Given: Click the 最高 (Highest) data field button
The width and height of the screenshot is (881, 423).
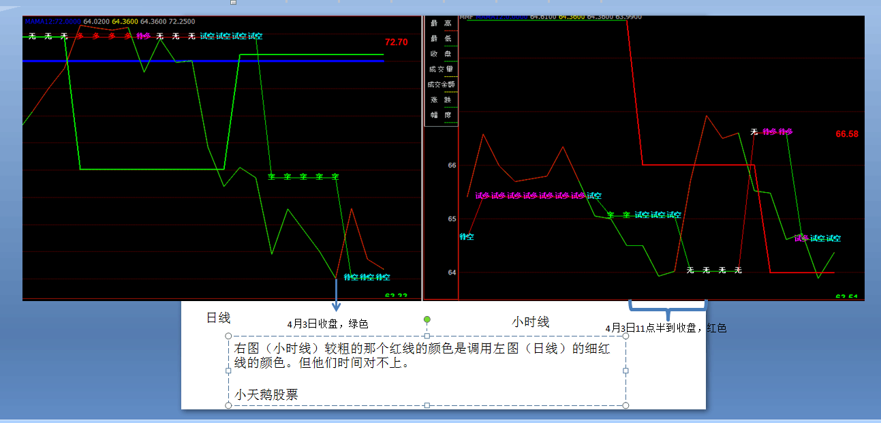Looking at the screenshot, I should [x=442, y=24].
